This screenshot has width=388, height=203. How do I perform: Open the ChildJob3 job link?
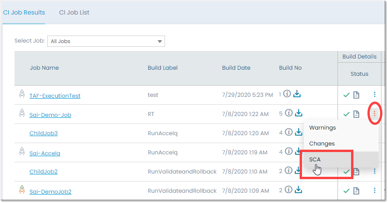pos(43,133)
